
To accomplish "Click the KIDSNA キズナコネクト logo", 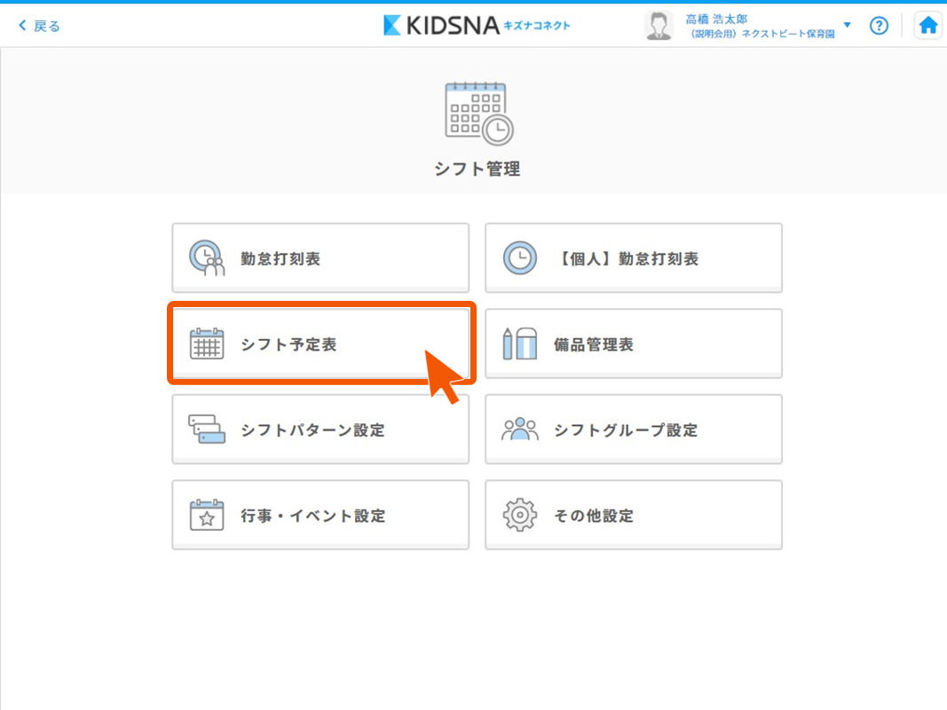I will pyautogui.click(x=477, y=26).
